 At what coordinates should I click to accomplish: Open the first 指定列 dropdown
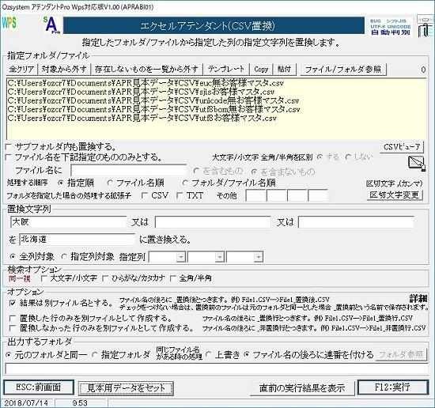coord(180,257)
